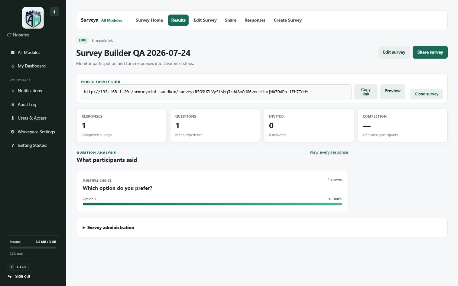Click the 'Survey Builder QA 2026-07-24' title
This screenshot has width=458, height=286.
point(133,53)
